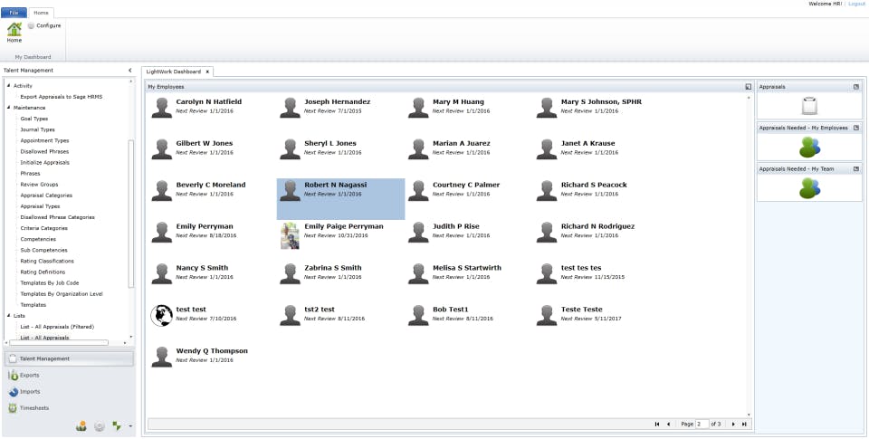Collapse the Maintenance tree node
The width and height of the screenshot is (869, 439).
[x=9, y=108]
